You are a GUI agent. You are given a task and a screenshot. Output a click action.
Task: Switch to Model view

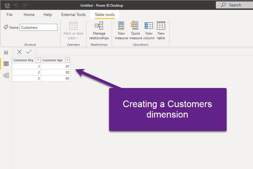(x=6, y=75)
